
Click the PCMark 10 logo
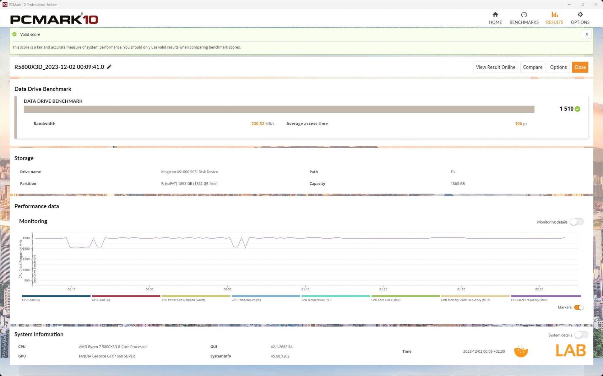point(54,19)
